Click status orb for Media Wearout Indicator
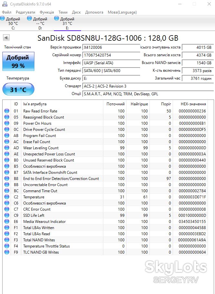 click(x=7, y=221)
